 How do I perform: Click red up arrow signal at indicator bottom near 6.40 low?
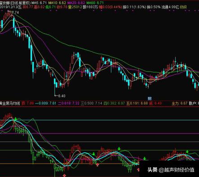65,175
